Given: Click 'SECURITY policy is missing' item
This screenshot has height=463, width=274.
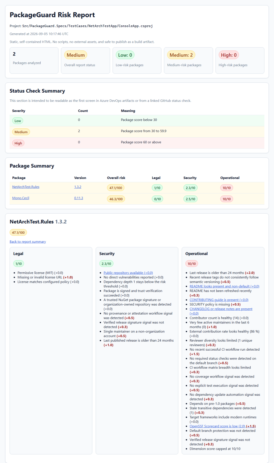Looking at the screenshot, I should tap(215, 304).
